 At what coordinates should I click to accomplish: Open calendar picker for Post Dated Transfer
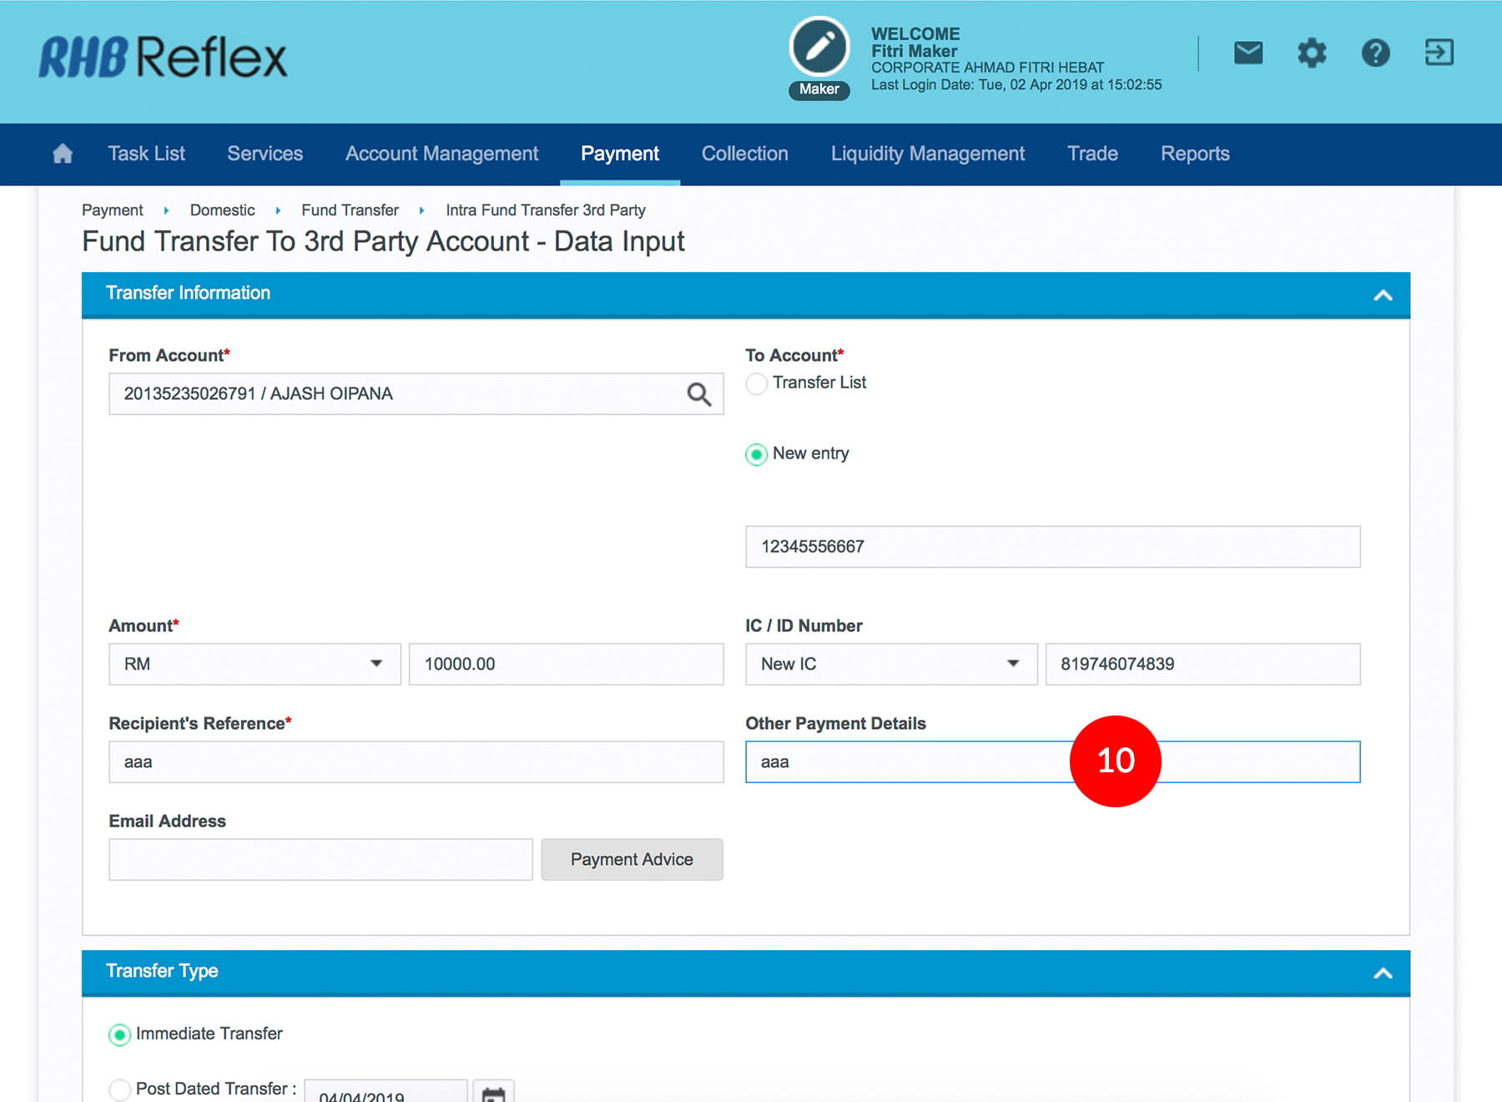point(493,1092)
